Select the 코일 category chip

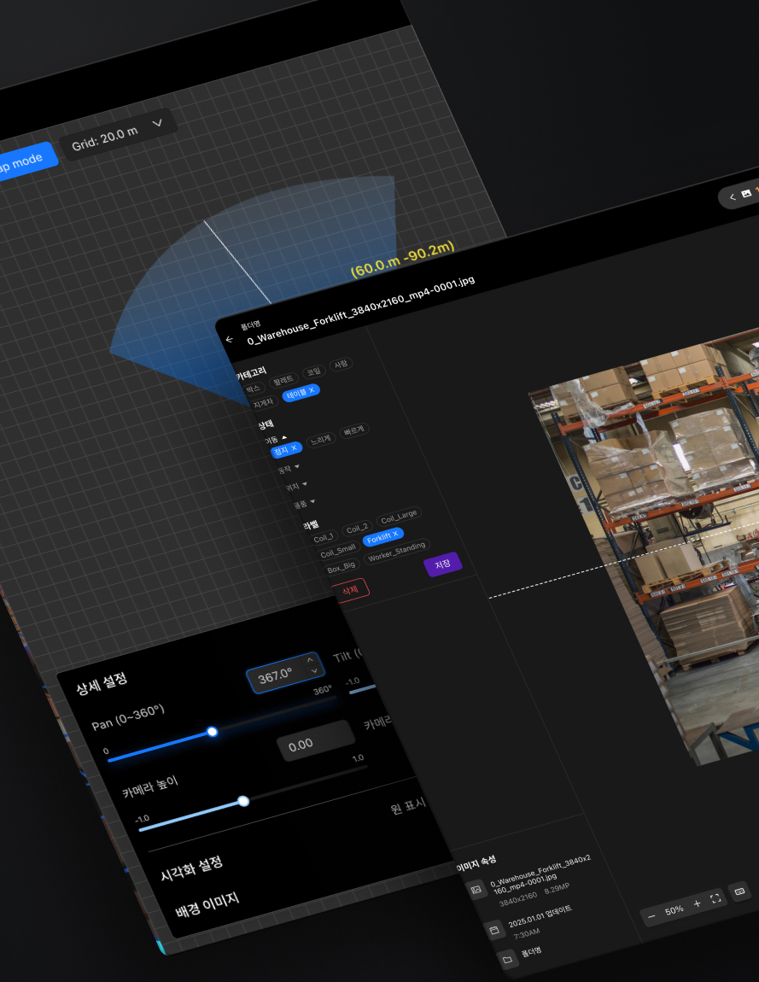pos(313,372)
